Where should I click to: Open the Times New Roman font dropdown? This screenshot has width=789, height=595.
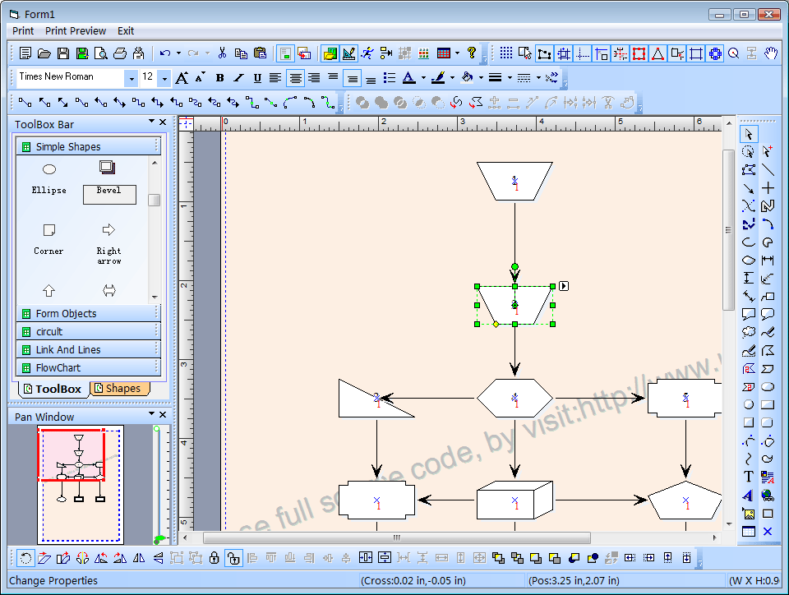click(x=131, y=78)
